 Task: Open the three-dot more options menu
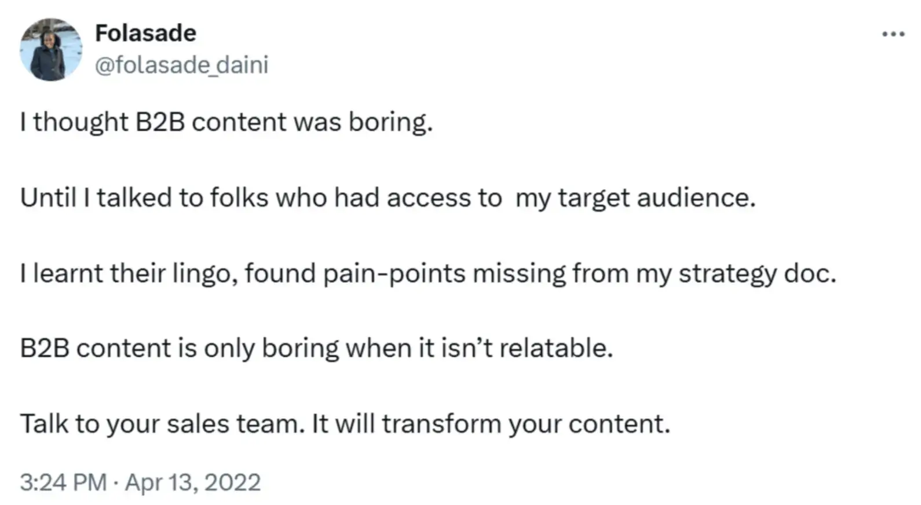tap(893, 35)
